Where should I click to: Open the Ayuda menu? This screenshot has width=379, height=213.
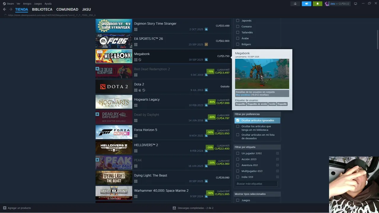(x=48, y=4)
